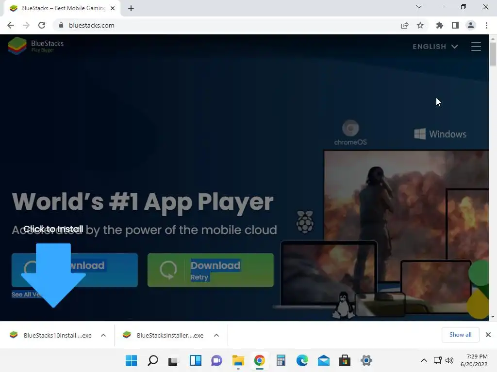Viewport: 497px width, 372px height.
Task: Open Chrome extensions puzzle icon
Action: tap(439, 25)
